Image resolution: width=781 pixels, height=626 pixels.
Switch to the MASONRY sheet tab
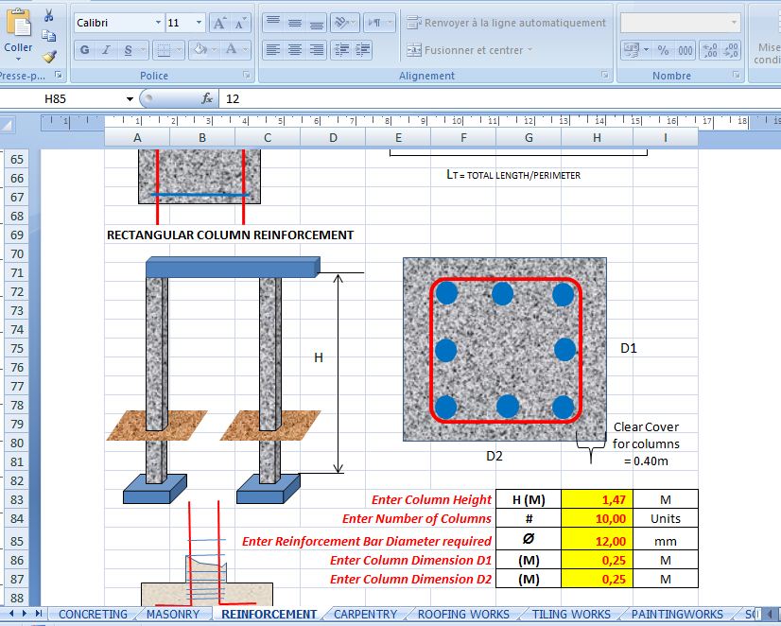pos(174,614)
